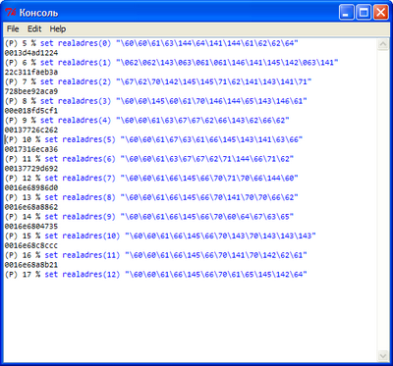This screenshot has width=393, height=366.
Task: Click the scrollbar up arrow
Action: click(x=382, y=44)
